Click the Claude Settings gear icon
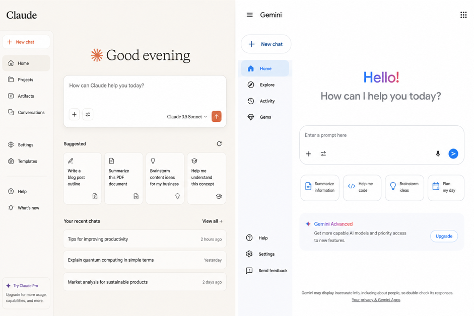This screenshot has width=474, height=316. [11, 145]
